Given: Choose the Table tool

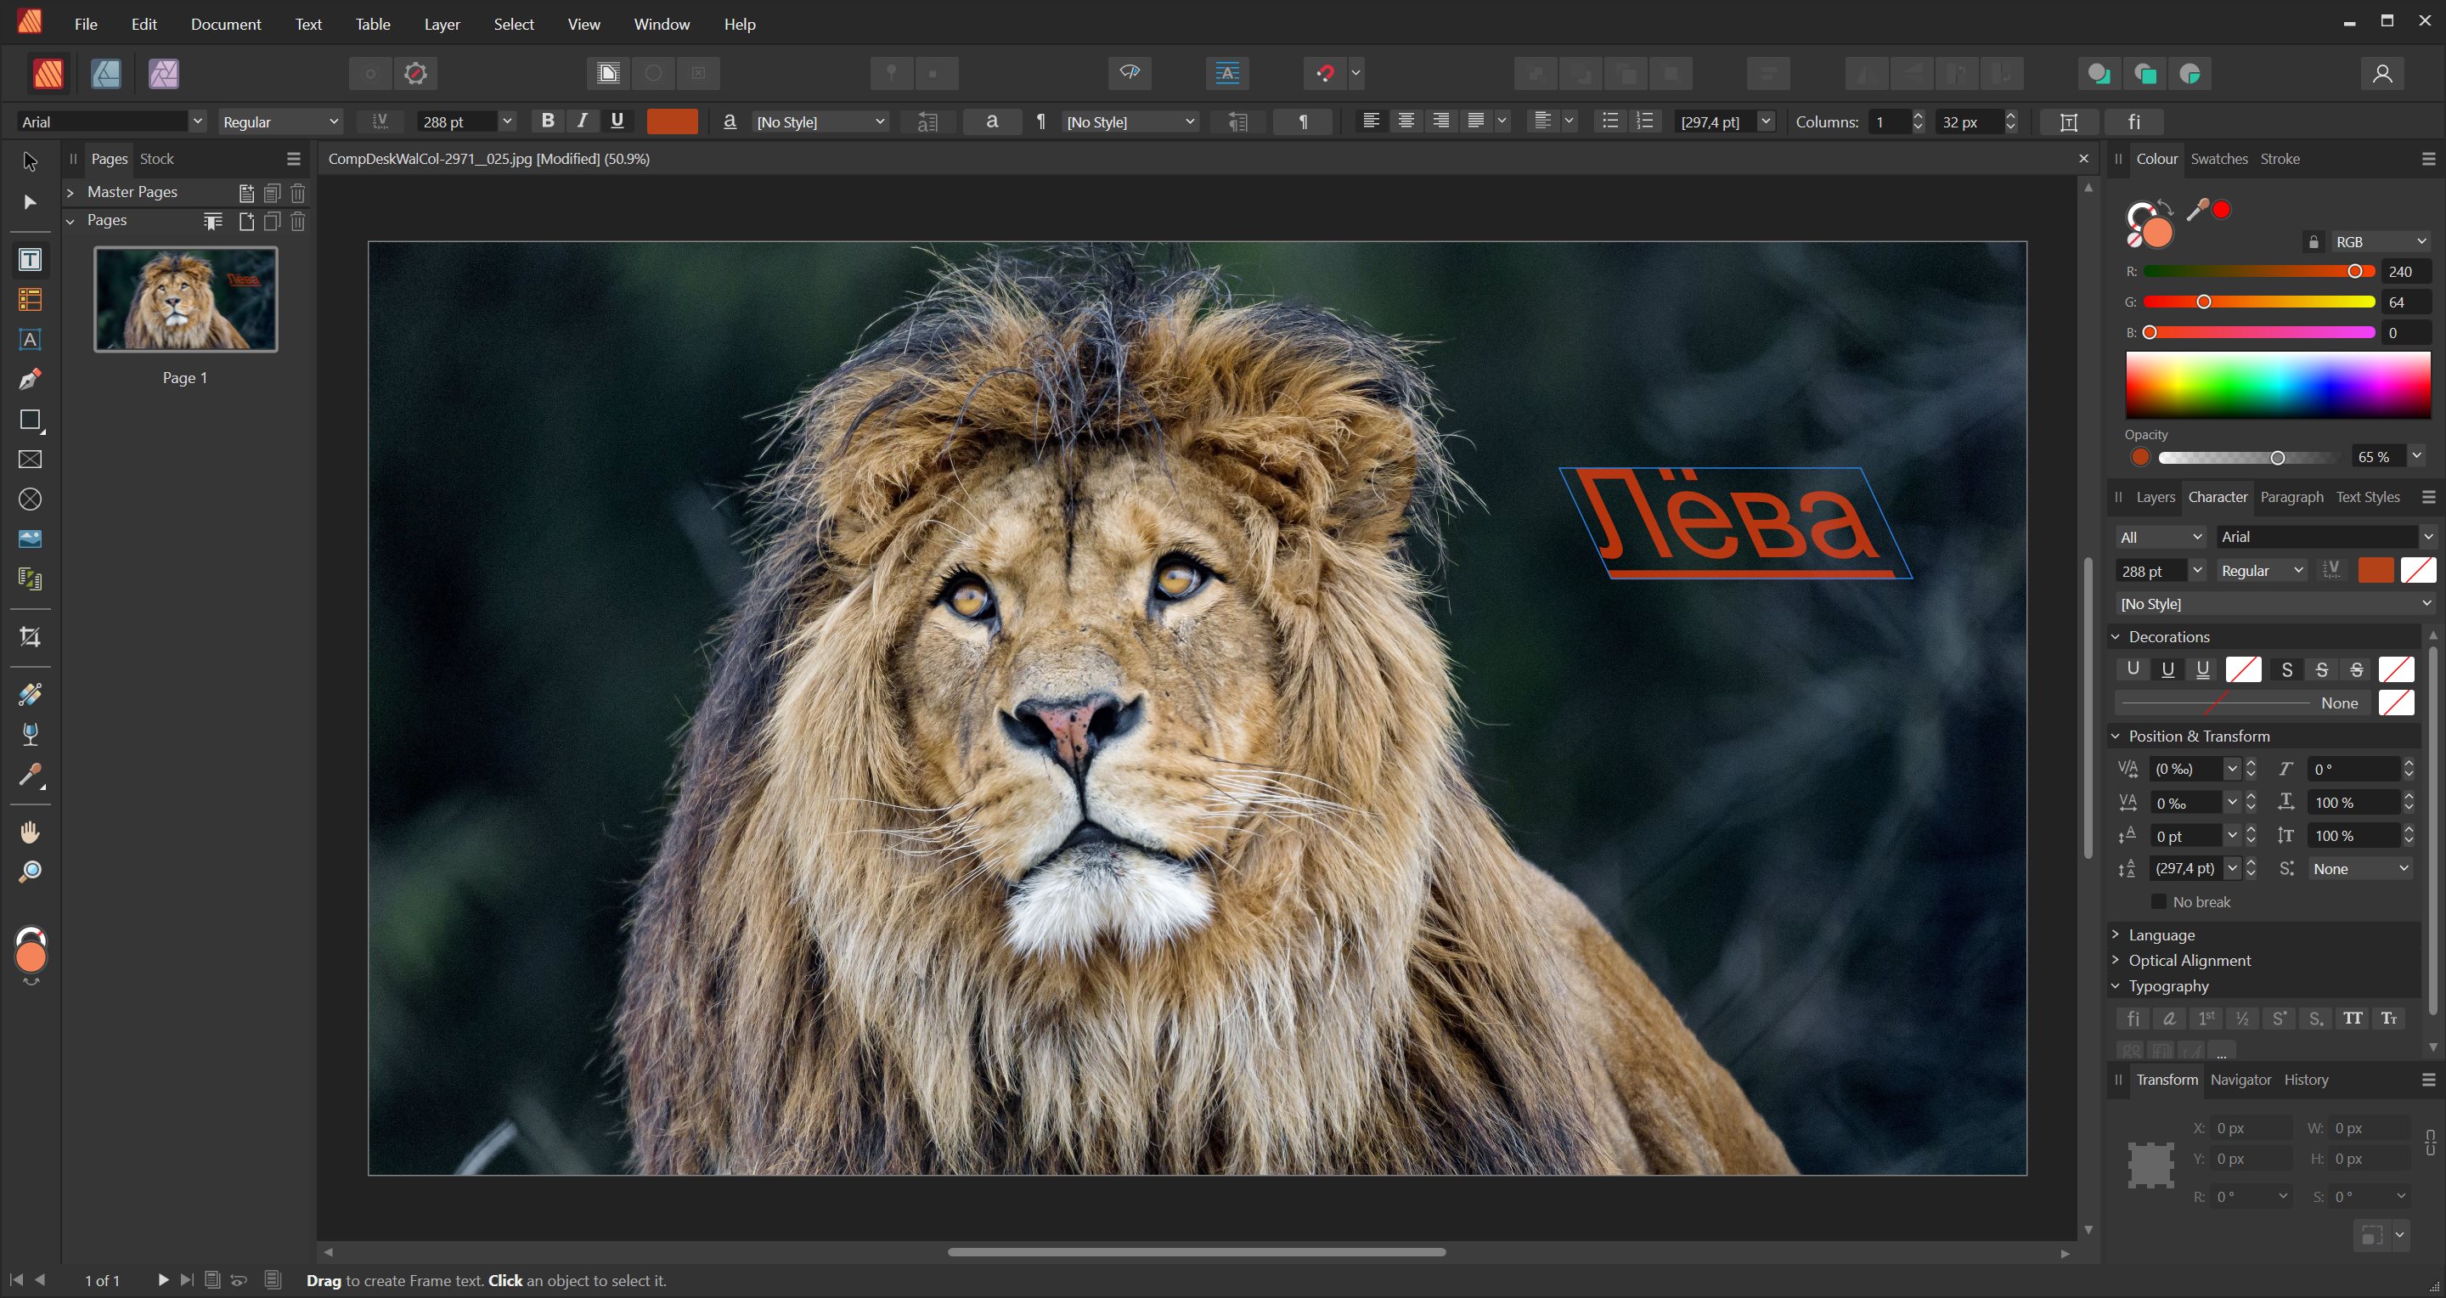Looking at the screenshot, I should pos(30,300).
